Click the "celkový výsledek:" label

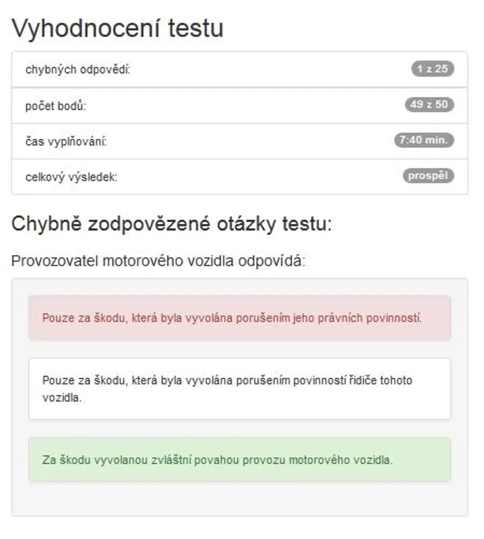tap(71, 177)
